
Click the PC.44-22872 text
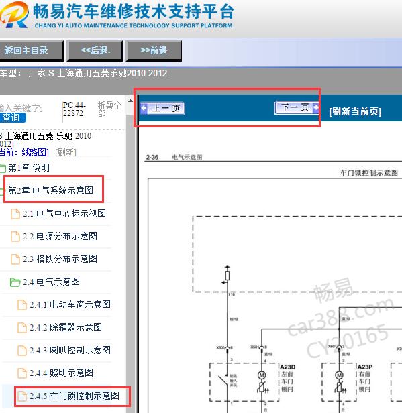(x=74, y=109)
